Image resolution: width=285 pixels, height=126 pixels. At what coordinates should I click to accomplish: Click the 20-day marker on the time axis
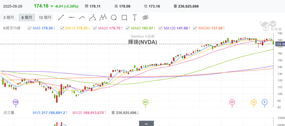[232, 102]
